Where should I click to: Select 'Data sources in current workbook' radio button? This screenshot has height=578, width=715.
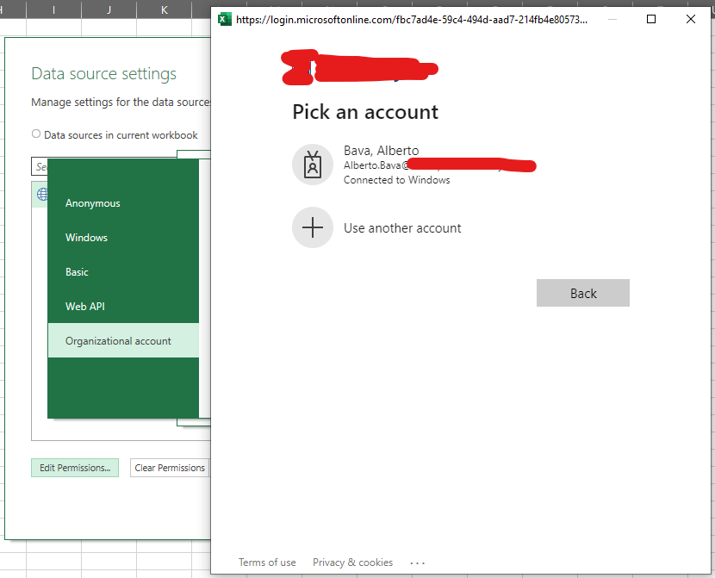[x=36, y=134]
